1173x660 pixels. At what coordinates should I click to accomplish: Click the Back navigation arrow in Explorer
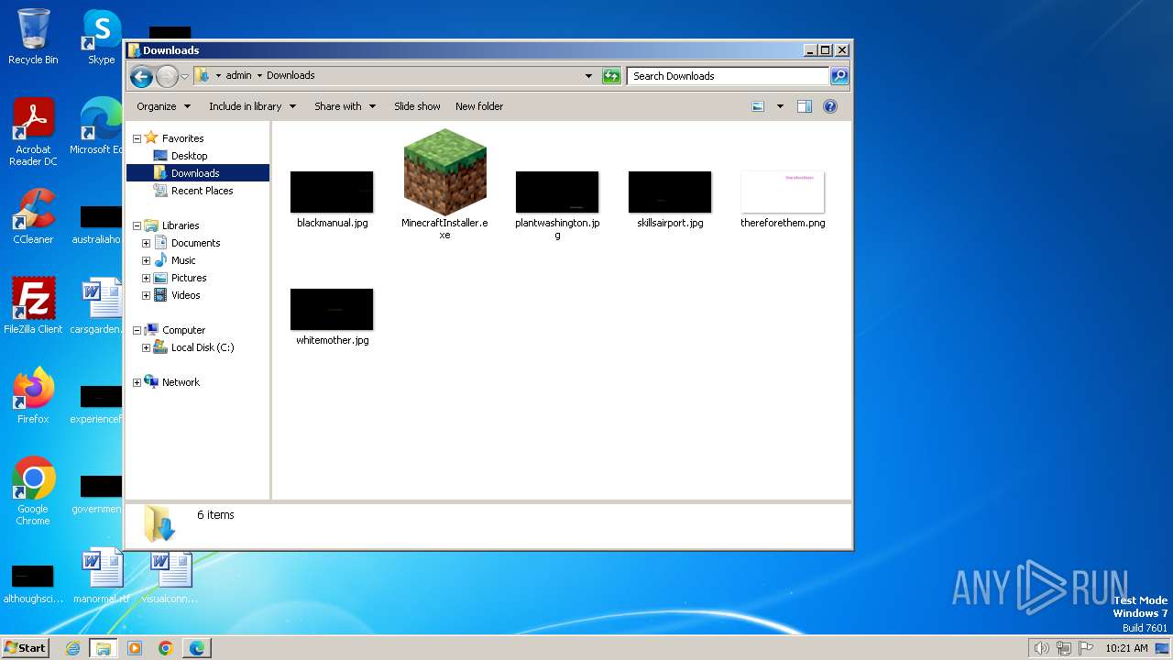141,76
